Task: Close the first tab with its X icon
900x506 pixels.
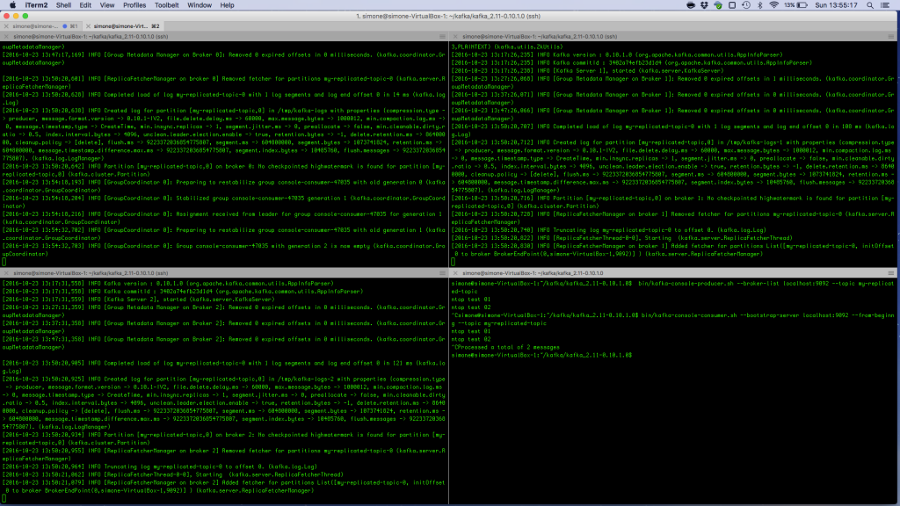Action: pos(6,26)
